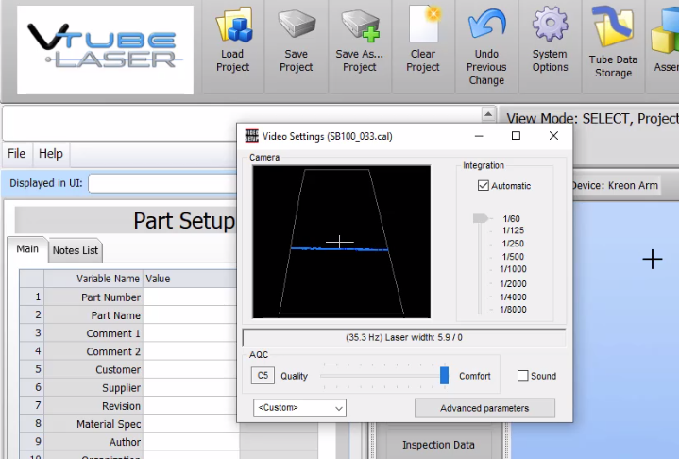Open the Displayed in UI combo box
This screenshot has height=459, width=679.
pyautogui.click(x=161, y=184)
